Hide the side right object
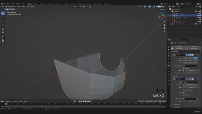Image resolution: width=202 pixels, height=114 pixels. [x=198, y=22]
